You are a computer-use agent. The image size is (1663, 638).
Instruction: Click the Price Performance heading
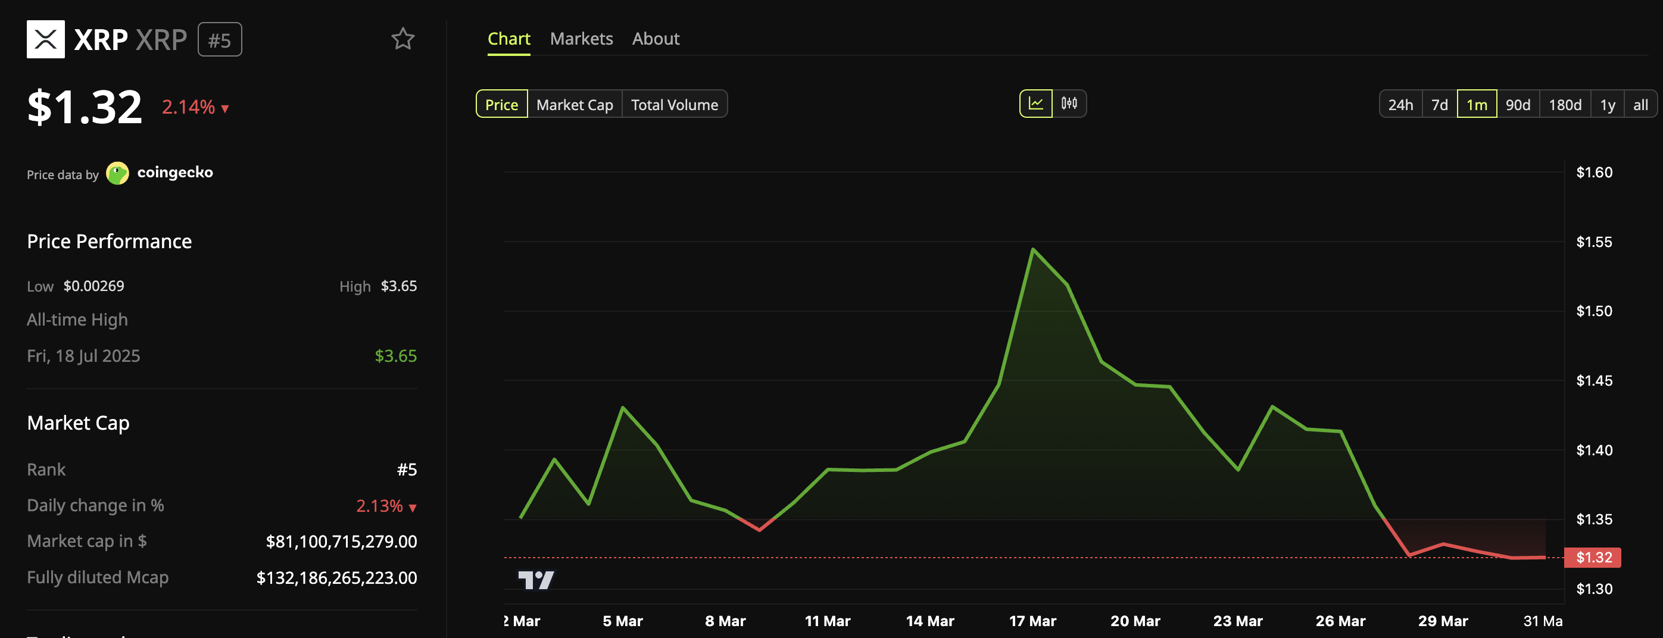coord(109,241)
